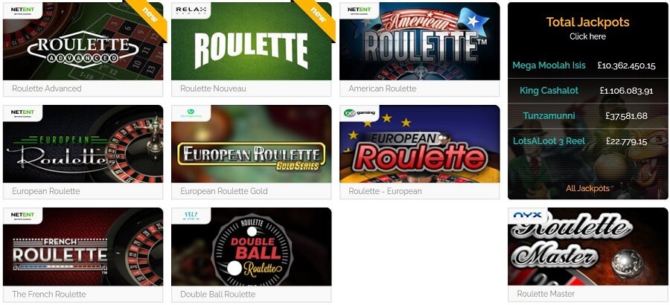Click the Microgaming logo on European Roulette Gold
This screenshot has height=305, width=670.
[x=191, y=113]
